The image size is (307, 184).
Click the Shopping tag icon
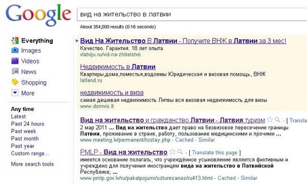[x=15, y=82]
